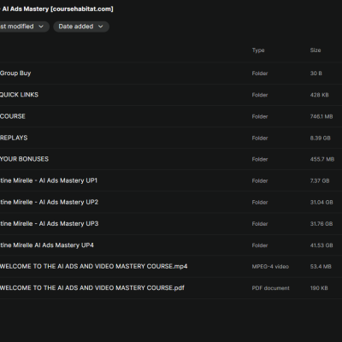This screenshot has width=342, height=342.
Task: Click the 31.76 GB size value
Action: click(x=321, y=224)
